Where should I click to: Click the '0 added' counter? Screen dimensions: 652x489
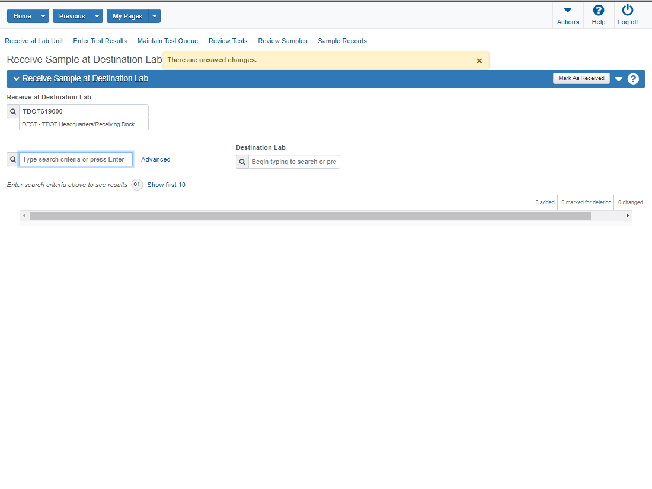coord(545,202)
